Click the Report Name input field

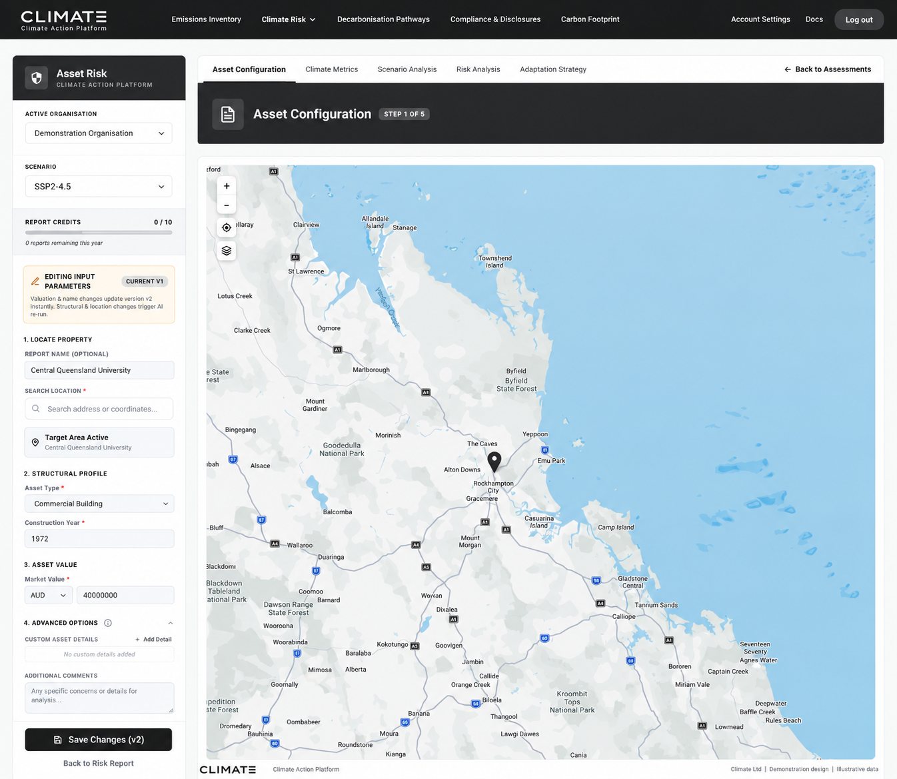tap(99, 371)
